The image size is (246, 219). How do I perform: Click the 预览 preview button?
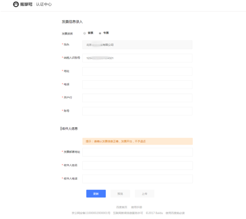(x=120, y=194)
